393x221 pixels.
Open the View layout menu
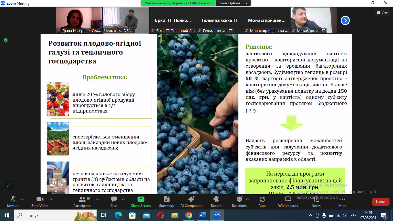coord(382,12)
